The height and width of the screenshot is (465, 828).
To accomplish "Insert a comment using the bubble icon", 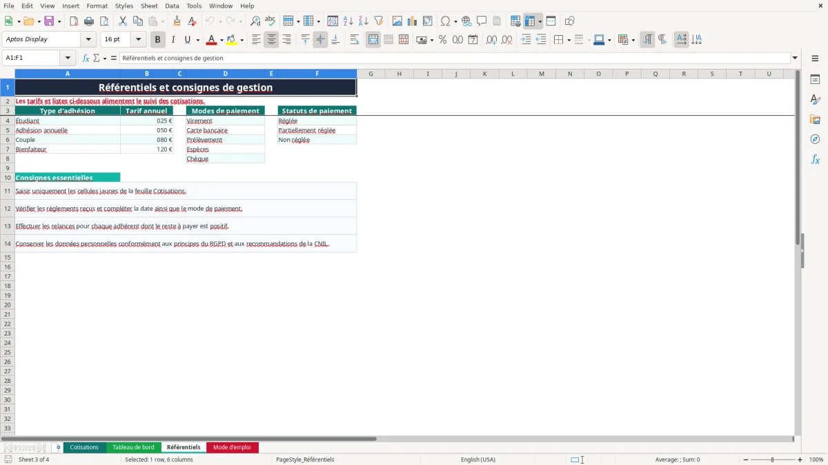I will click(x=482, y=21).
